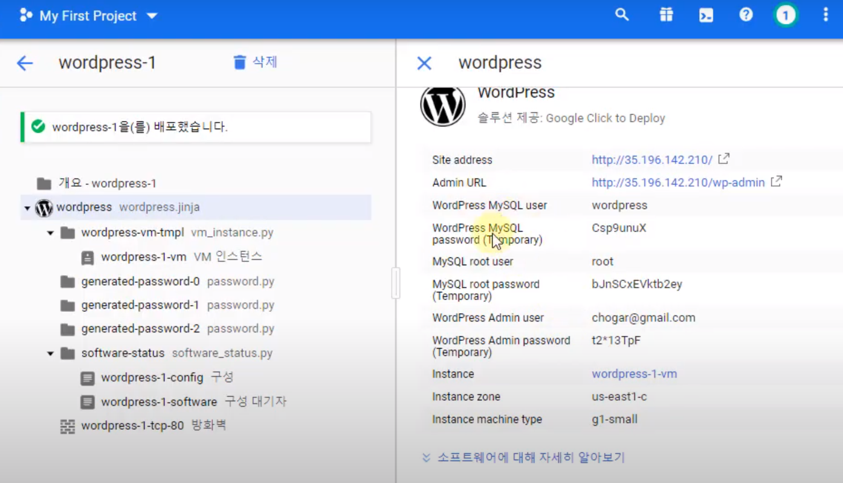Click folder icon of 개요 - wordpress-1
The height and width of the screenshot is (483, 843).
(44, 184)
